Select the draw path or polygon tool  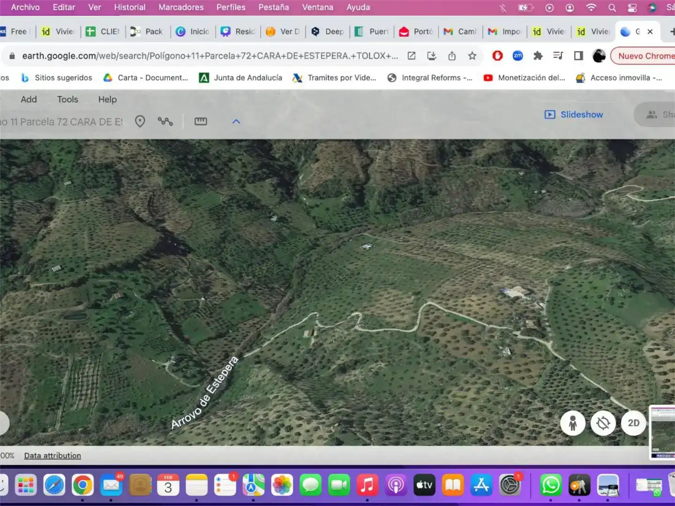[165, 121]
